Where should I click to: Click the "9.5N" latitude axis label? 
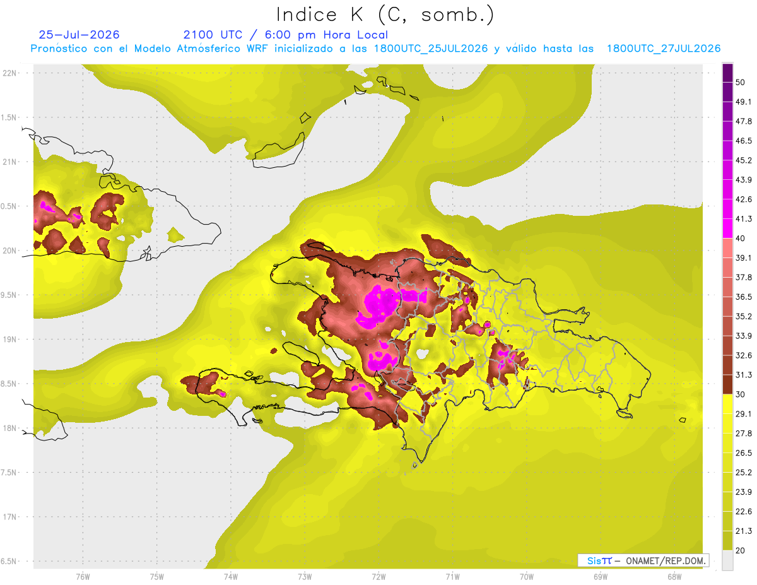(x=9, y=295)
